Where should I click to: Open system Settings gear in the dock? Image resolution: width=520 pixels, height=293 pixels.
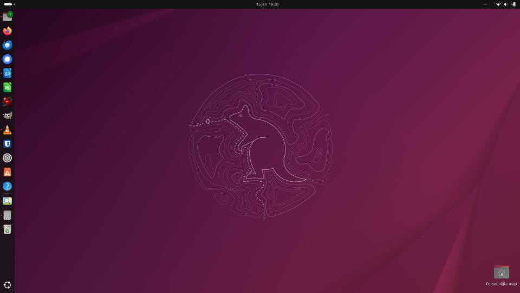coord(7,158)
